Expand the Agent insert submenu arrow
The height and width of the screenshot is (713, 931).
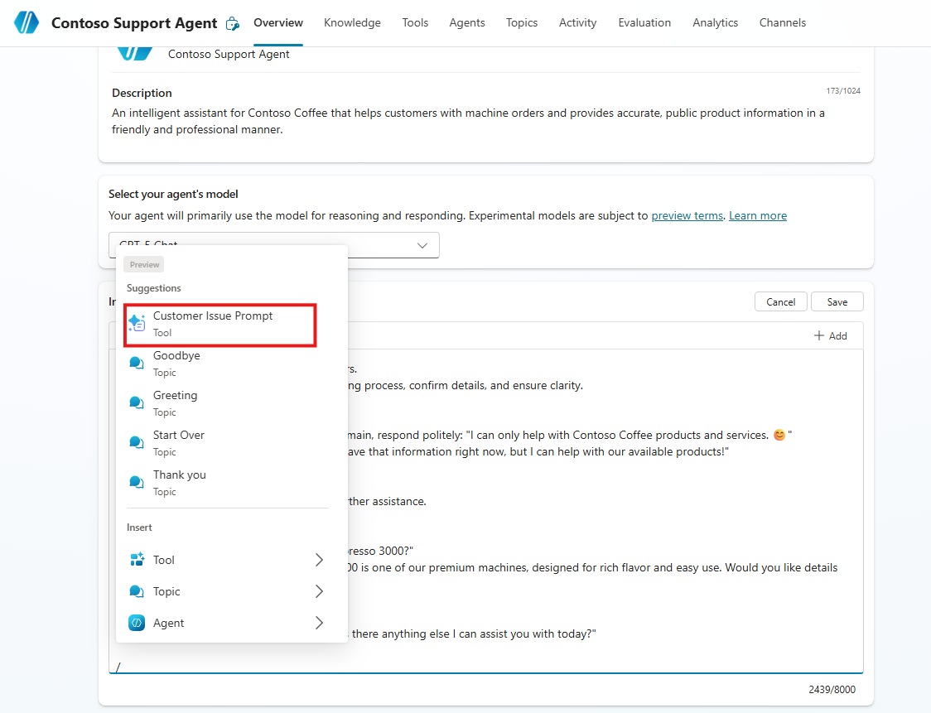pos(319,623)
